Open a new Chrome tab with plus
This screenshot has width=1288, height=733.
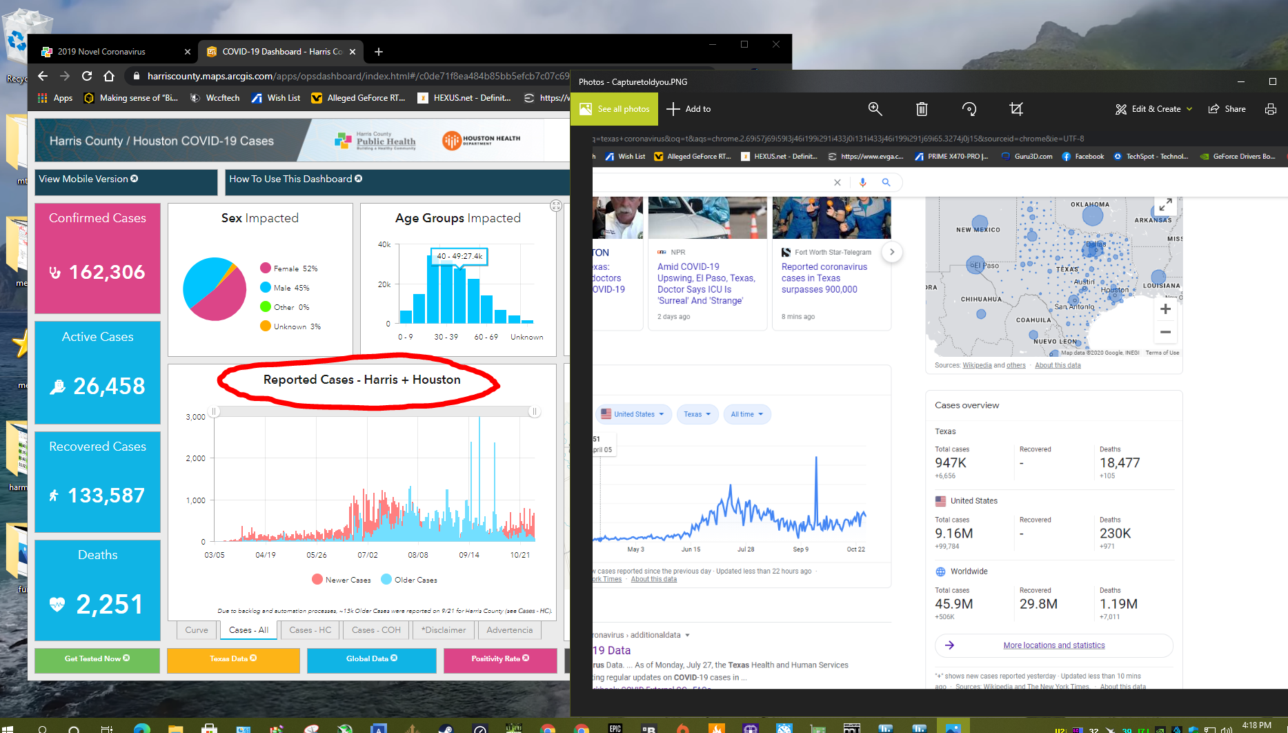[x=379, y=52]
